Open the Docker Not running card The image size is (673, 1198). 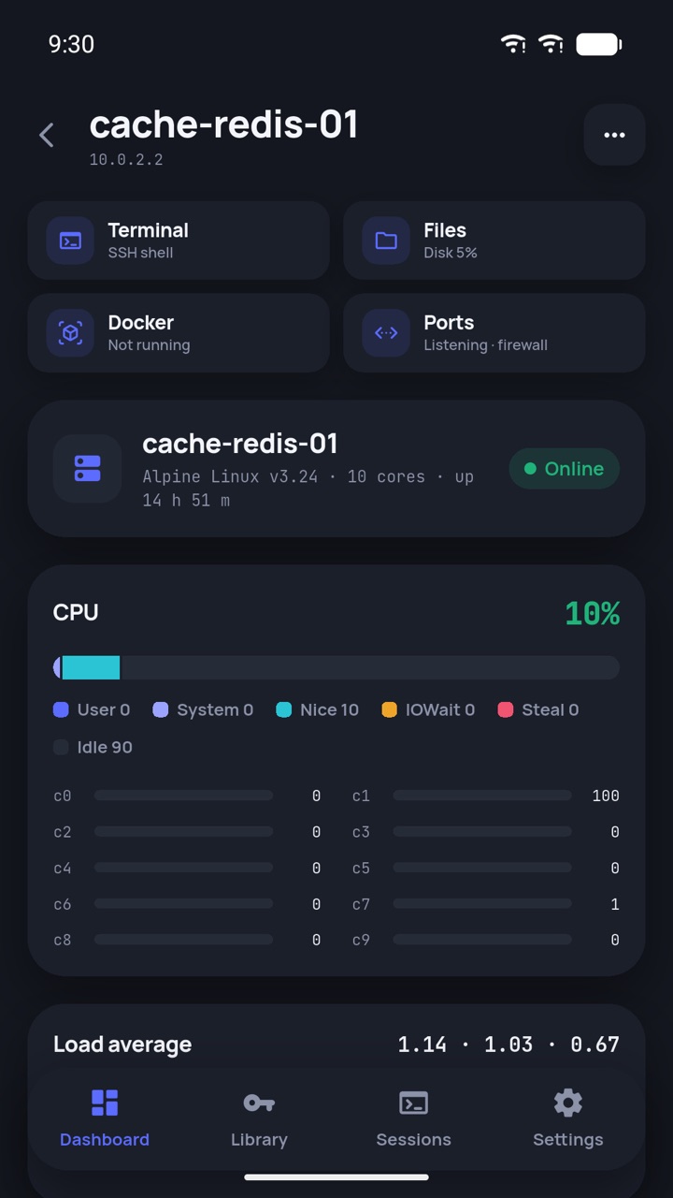pos(179,333)
